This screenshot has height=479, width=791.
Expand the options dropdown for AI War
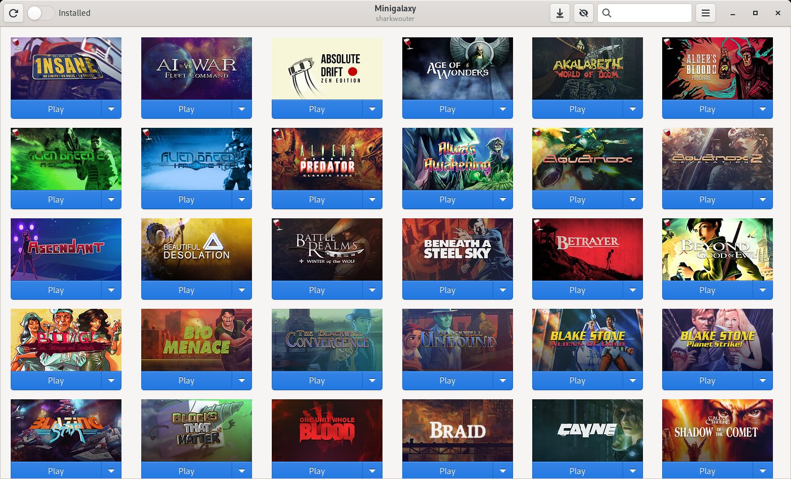tap(242, 109)
